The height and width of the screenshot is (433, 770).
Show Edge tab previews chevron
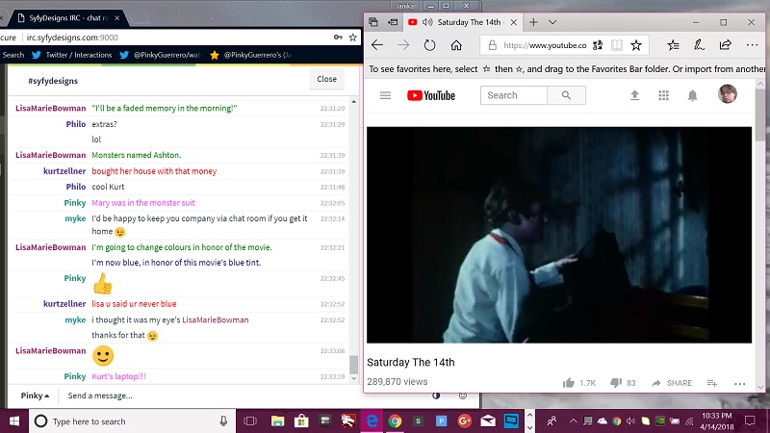pos(552,22)
